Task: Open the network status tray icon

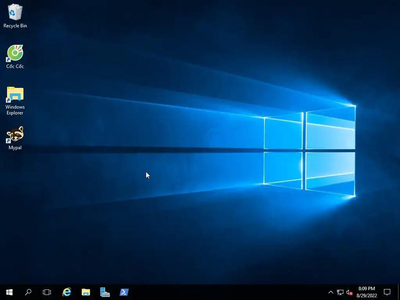Action: click(x=340, y=292)
